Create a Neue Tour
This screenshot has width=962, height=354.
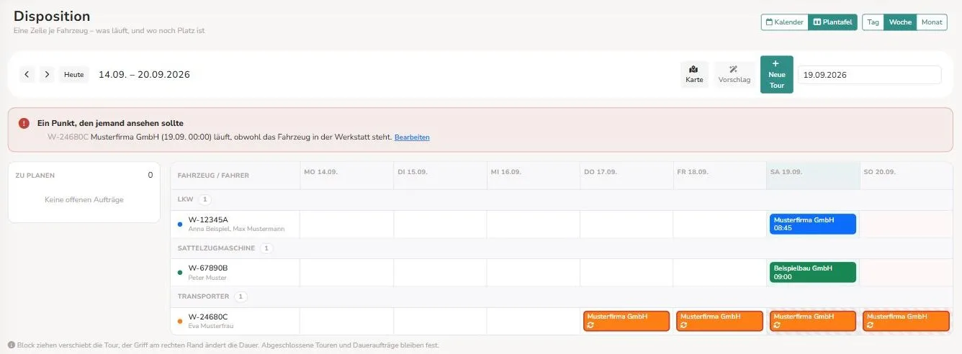[x=776, y=74]
